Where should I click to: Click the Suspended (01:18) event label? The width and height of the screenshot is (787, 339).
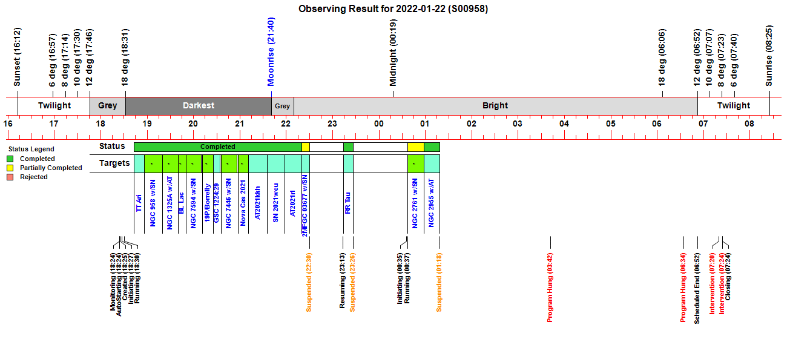pos(440,281)
